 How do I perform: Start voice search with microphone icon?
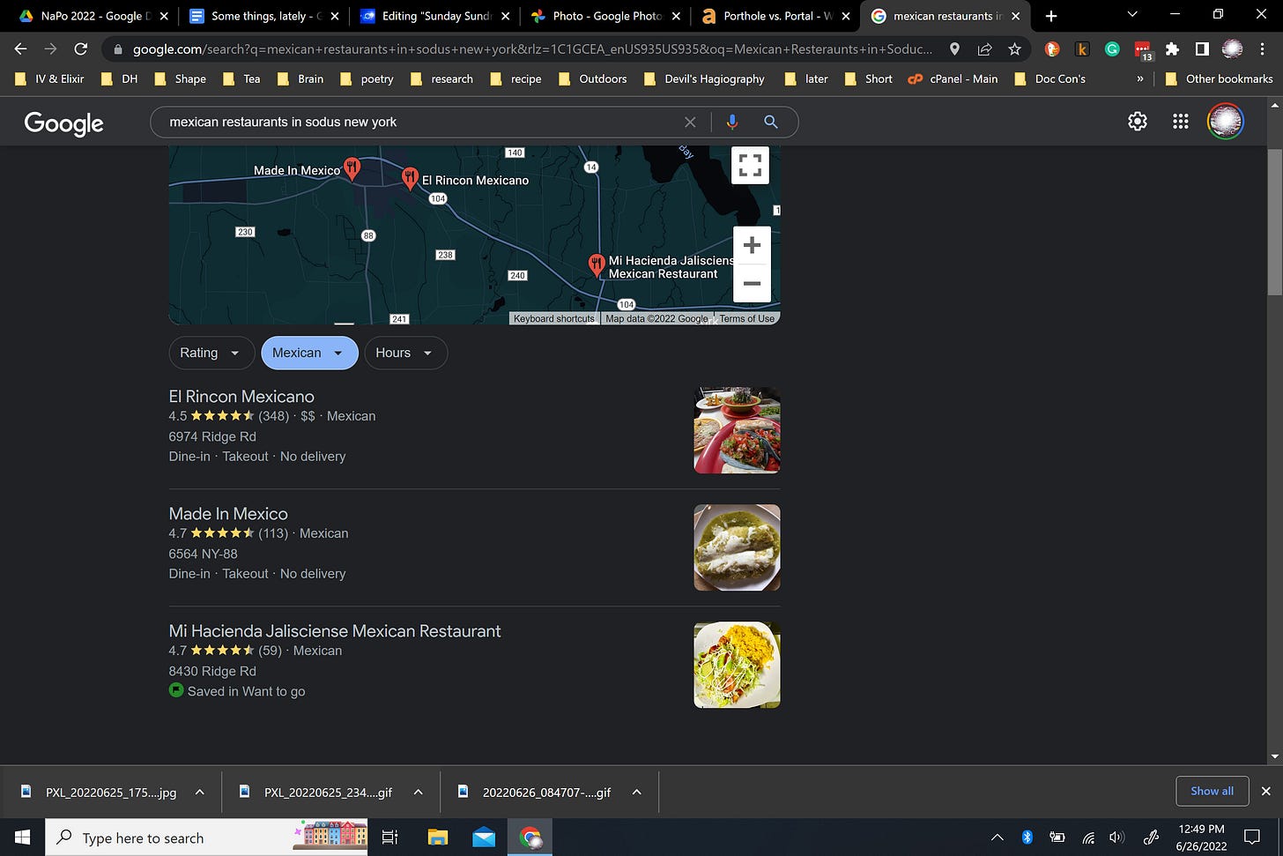(x=731, y=122)
